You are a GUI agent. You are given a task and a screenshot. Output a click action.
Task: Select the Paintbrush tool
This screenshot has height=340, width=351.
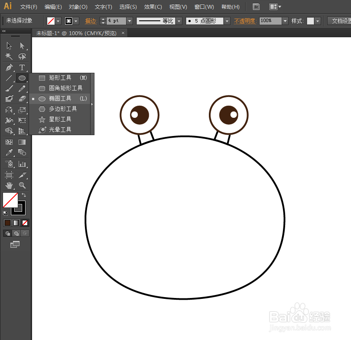pos(9,88)
